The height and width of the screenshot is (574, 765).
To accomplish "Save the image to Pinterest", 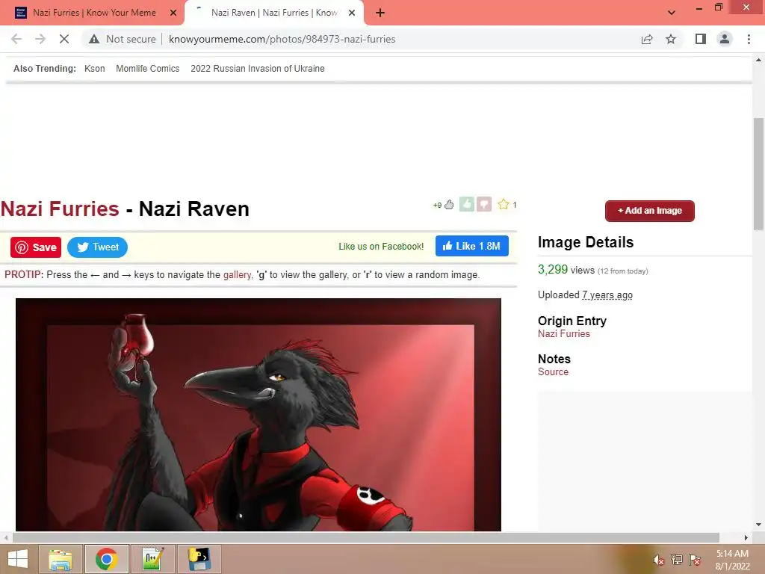I will click(x=36, y=247).
